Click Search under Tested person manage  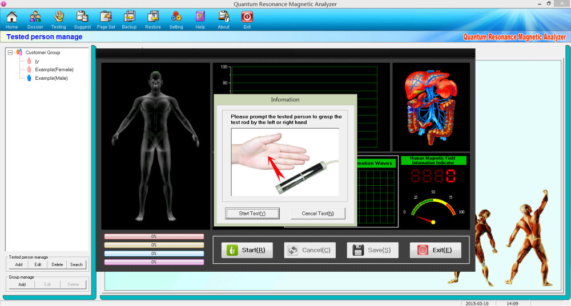click(x=76, y=264)
